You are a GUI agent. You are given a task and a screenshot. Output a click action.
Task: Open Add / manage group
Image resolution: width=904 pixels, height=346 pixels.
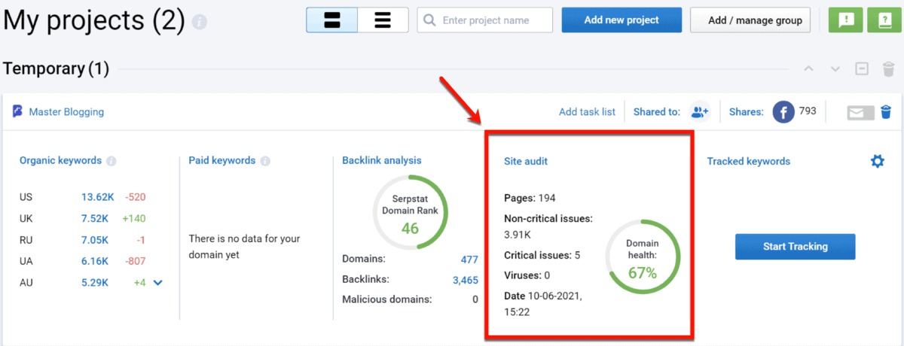point(750,20)
